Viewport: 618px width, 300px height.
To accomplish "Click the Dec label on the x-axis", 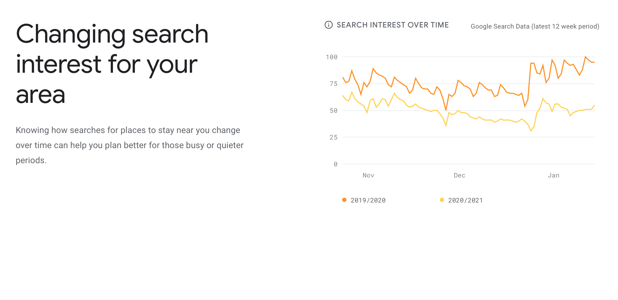I will click(x=459, y=175).
